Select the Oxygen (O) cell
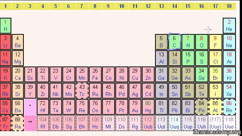The image size is (242, 136). pyautogui.click(x=202, y=42)
